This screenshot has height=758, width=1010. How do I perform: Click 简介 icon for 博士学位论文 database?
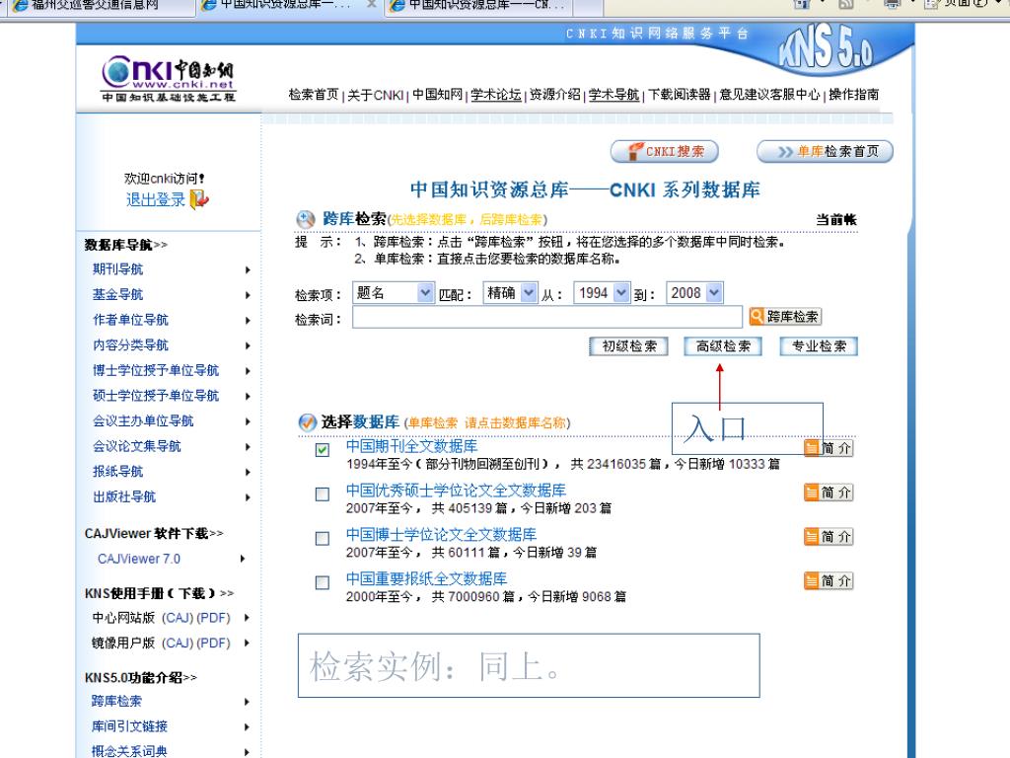click(x=829, y=536)
